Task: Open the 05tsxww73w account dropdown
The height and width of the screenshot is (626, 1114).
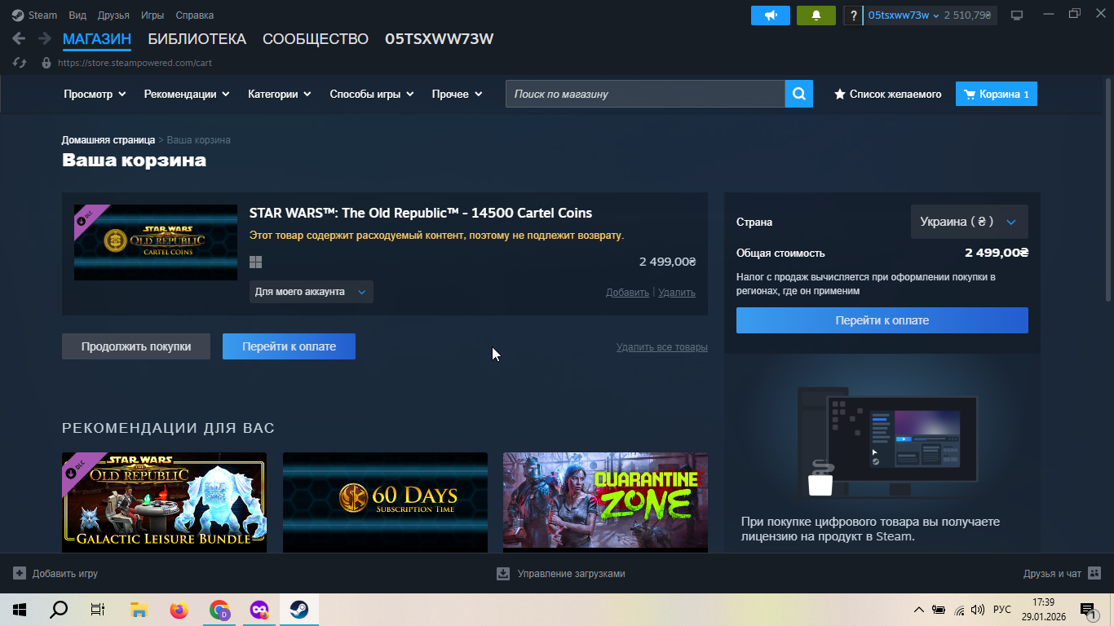Action: pos(904,15)
